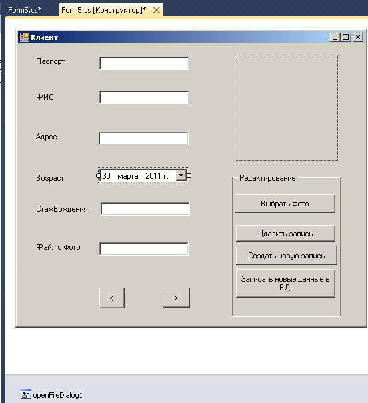
Task: Click the year 2011 in date picker
Action: pyautogui.click(x=153, y=176)
